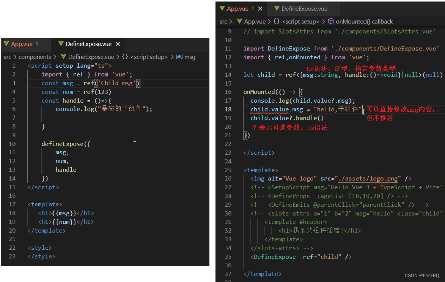Click msg variable symbol icon in left breadcrumb
The height and width of the screenshot is (282, 445).
tap(179, 57)
